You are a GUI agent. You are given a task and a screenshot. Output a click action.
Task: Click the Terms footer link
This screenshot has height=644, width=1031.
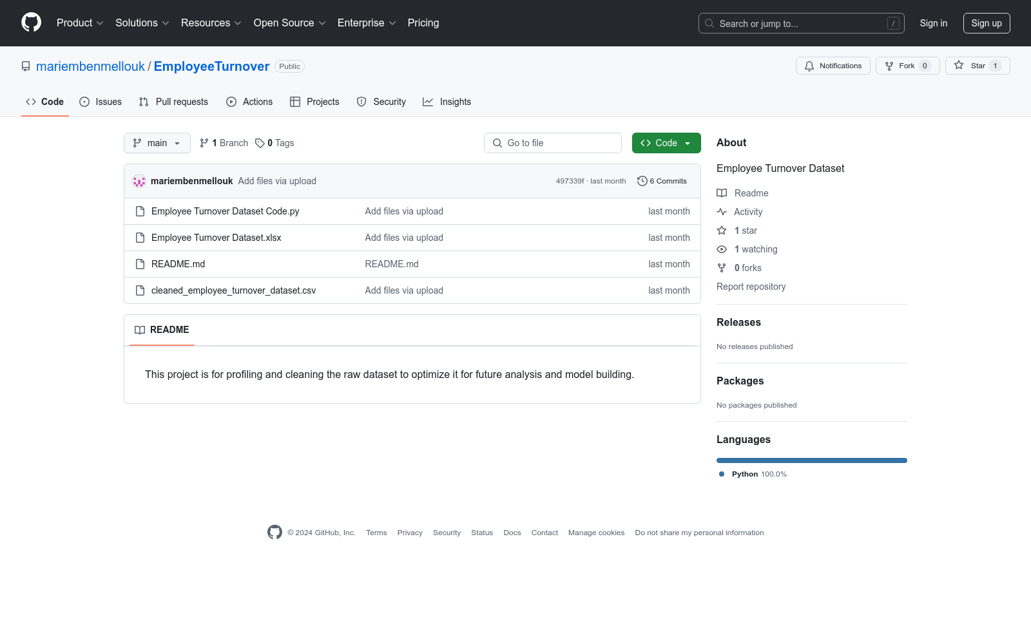[x=376, y=533]
